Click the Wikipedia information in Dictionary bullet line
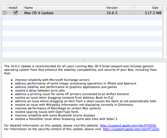The height and width of the screenshot is (138, 167). [x=74, y=105]
